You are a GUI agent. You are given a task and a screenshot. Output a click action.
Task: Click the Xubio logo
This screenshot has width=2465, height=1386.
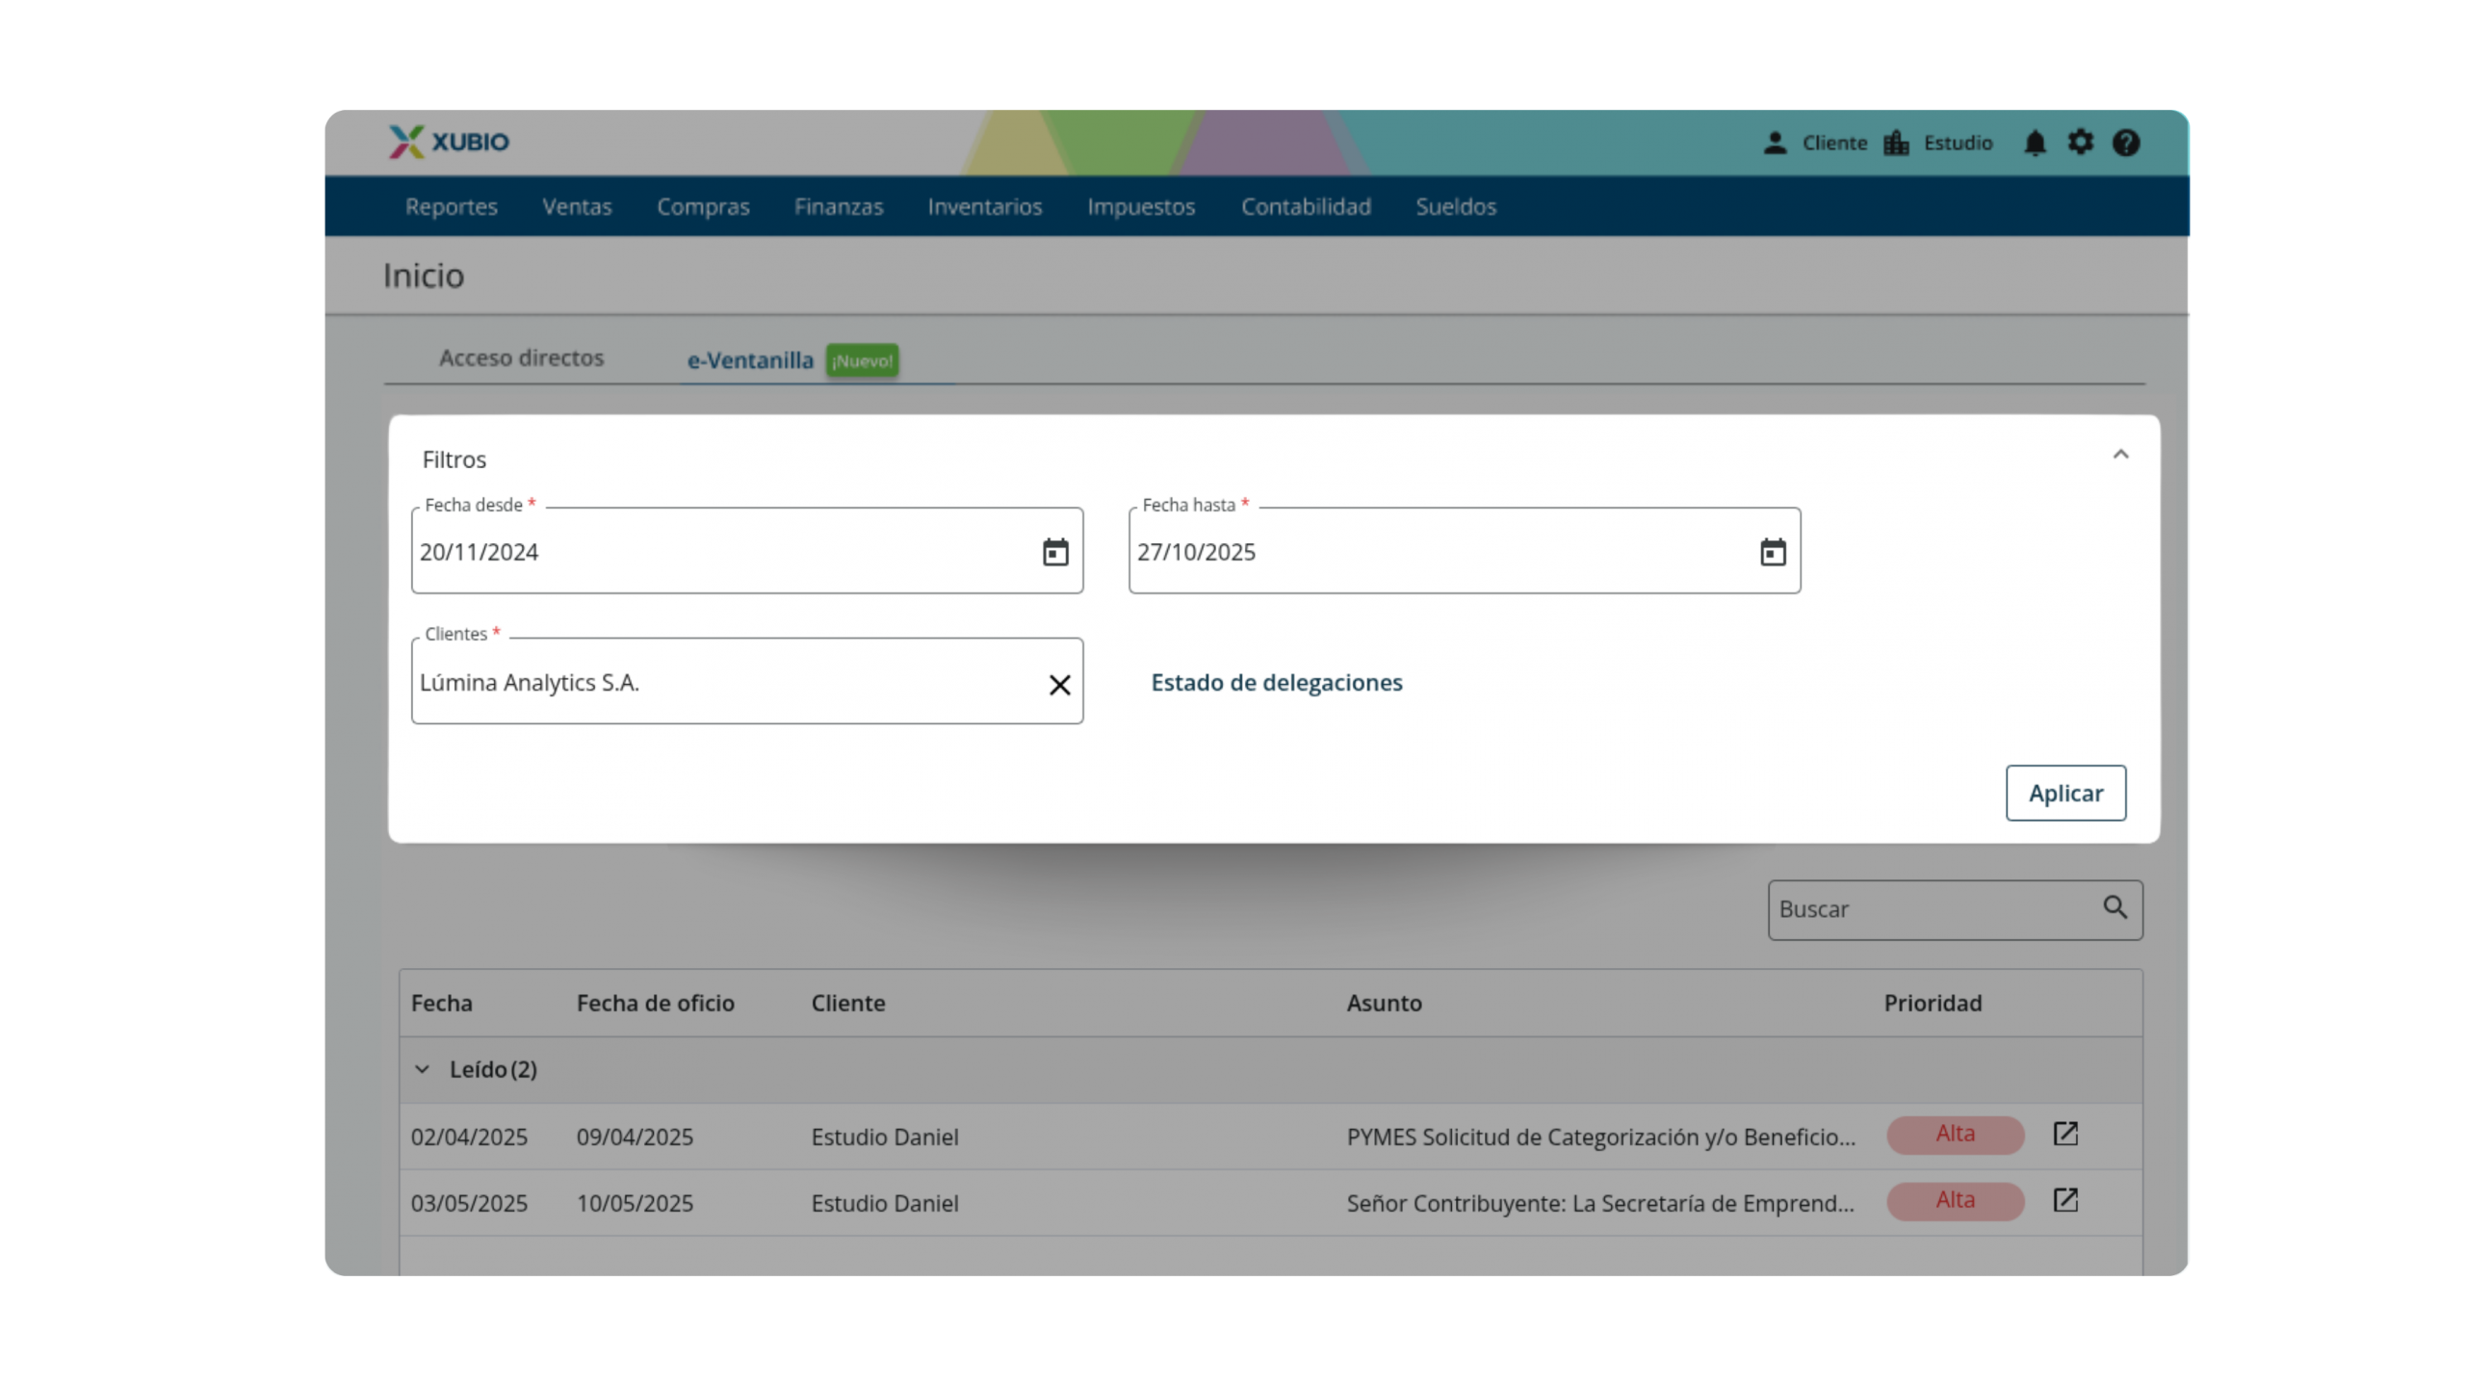450,142
